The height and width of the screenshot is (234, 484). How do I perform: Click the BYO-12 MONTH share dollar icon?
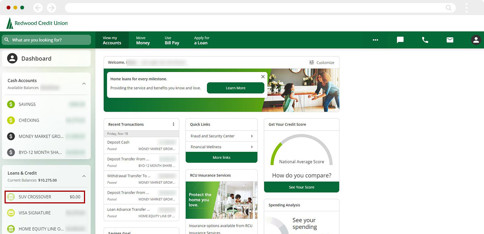coord(11,152)
